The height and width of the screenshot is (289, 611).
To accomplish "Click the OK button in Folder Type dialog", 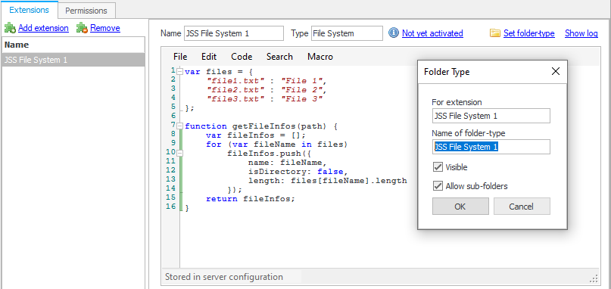I will 460,207.
